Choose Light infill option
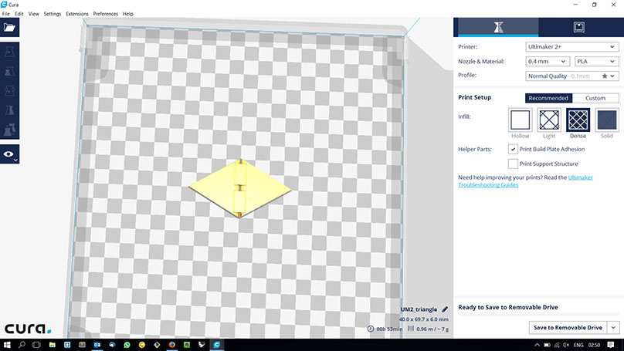This screenshot has height=351, width=624. (x=549, y=120)
